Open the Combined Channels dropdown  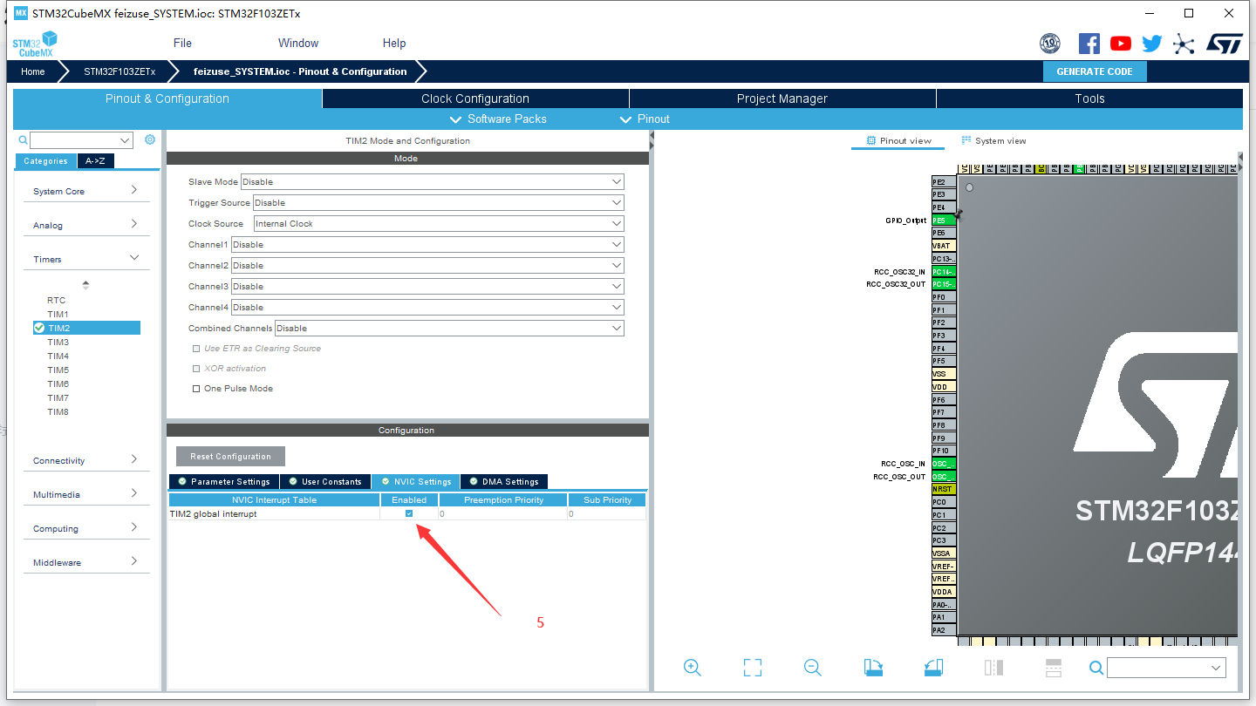tap(449, 329)
